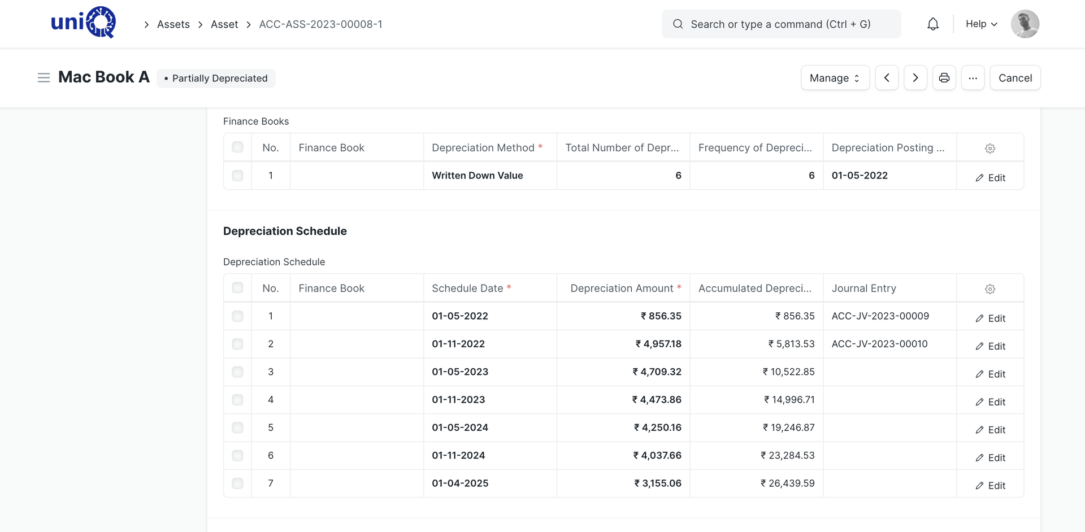Click the Mac Book A title
Viewport: 1085px width, 532px height.
tap(104, 77)
